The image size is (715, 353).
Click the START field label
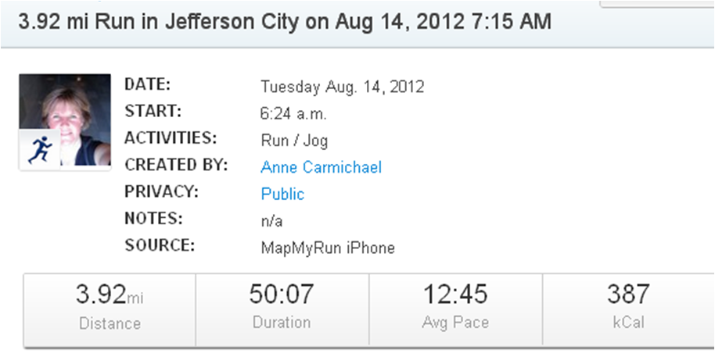(x=153, y=111)
